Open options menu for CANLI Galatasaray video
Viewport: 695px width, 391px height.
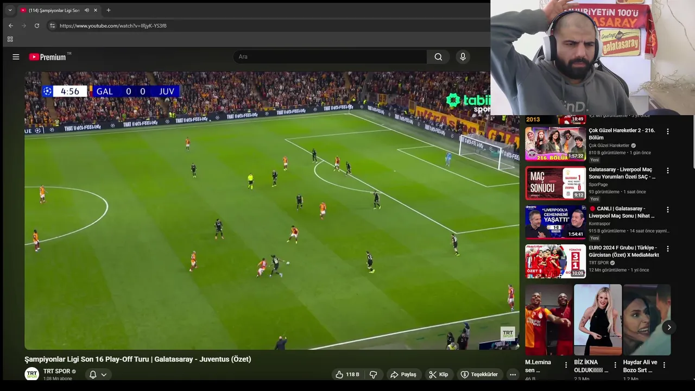coord(667,210)
